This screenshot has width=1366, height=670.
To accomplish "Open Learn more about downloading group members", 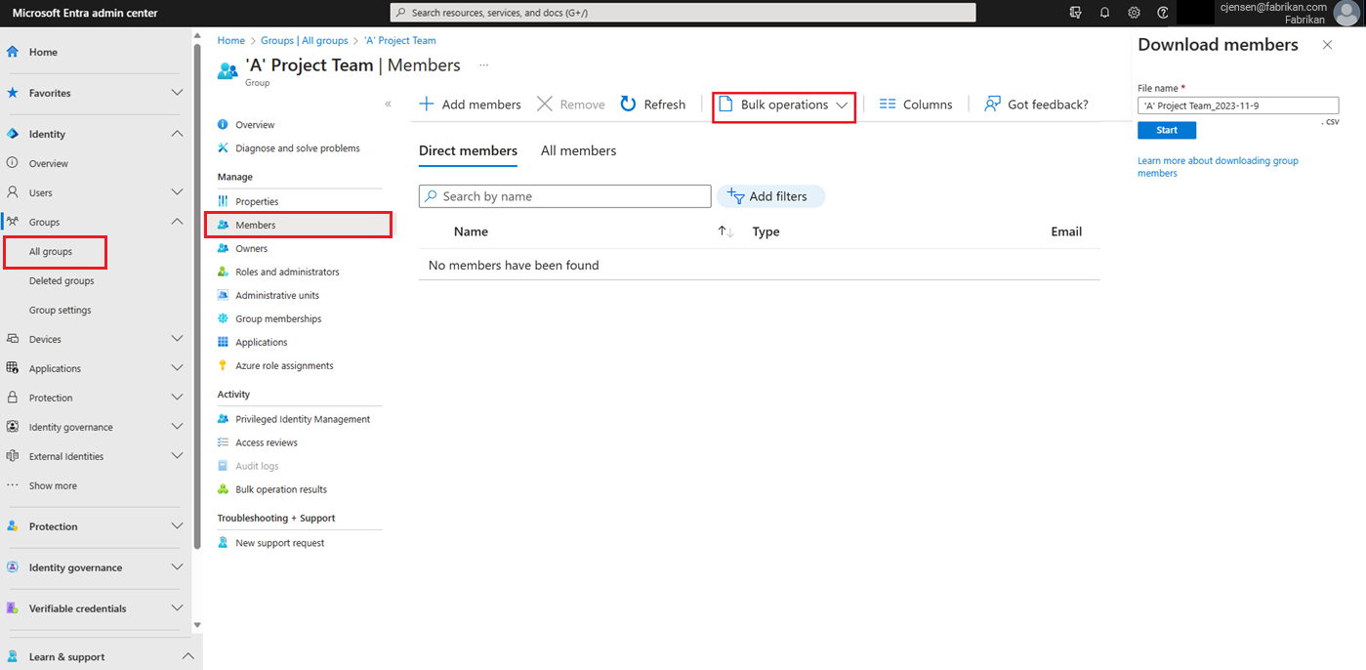I will click(1218, 167).
